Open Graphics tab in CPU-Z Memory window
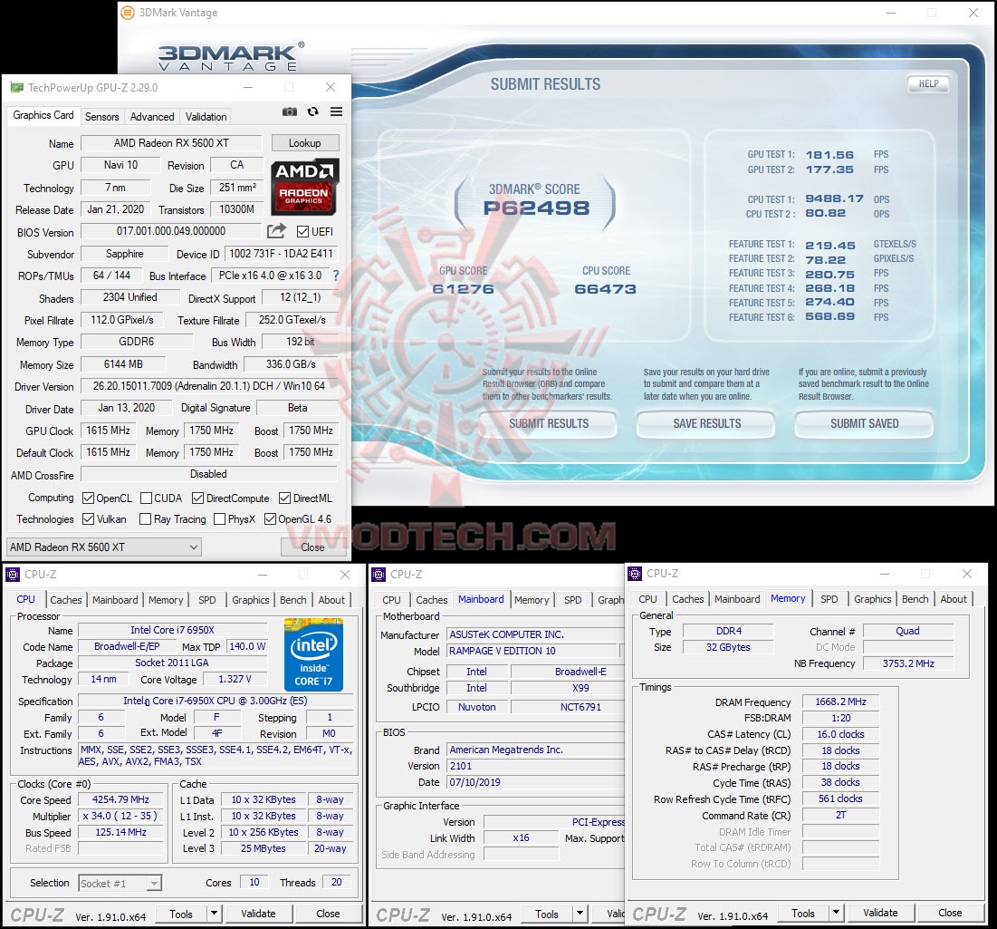Image resolution: width=997 pixels, height=929 pixels. 872,599
